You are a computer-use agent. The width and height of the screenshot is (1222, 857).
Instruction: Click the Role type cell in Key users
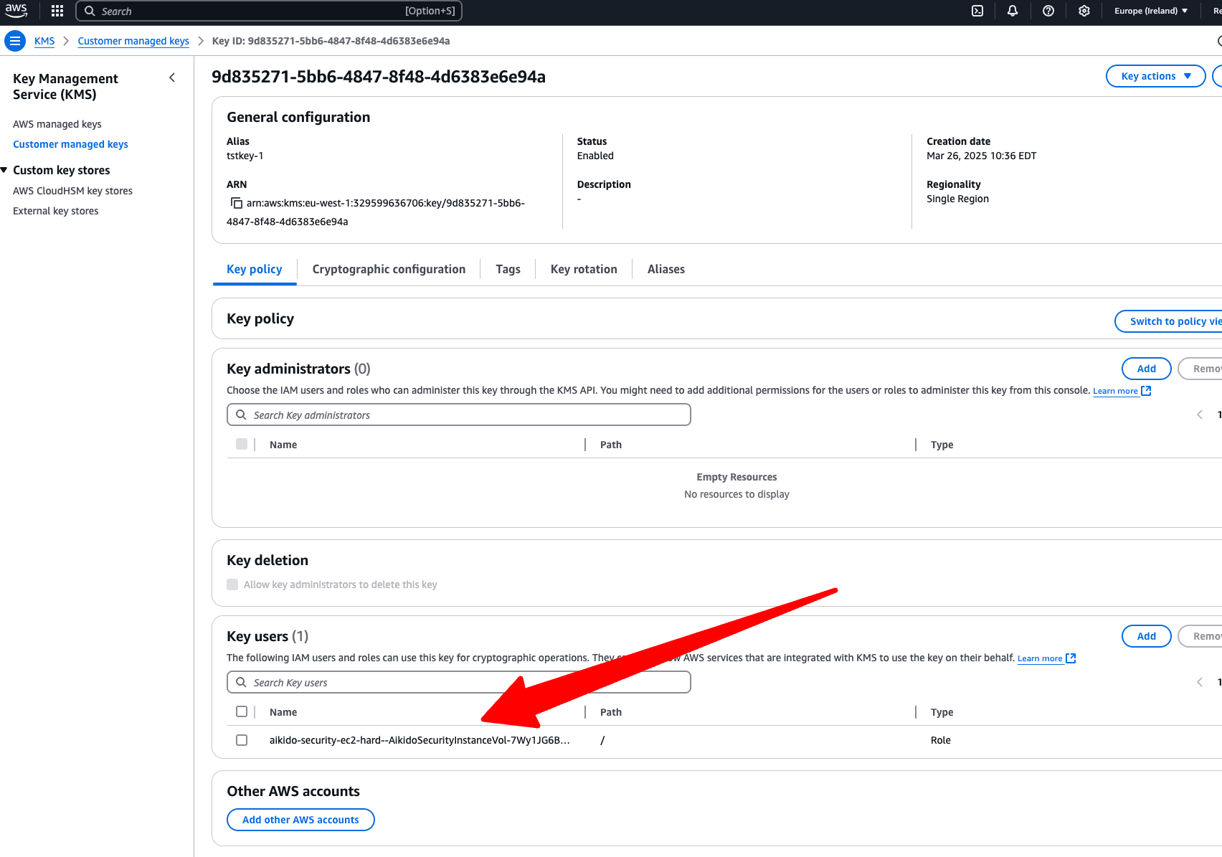pos(941,740)
